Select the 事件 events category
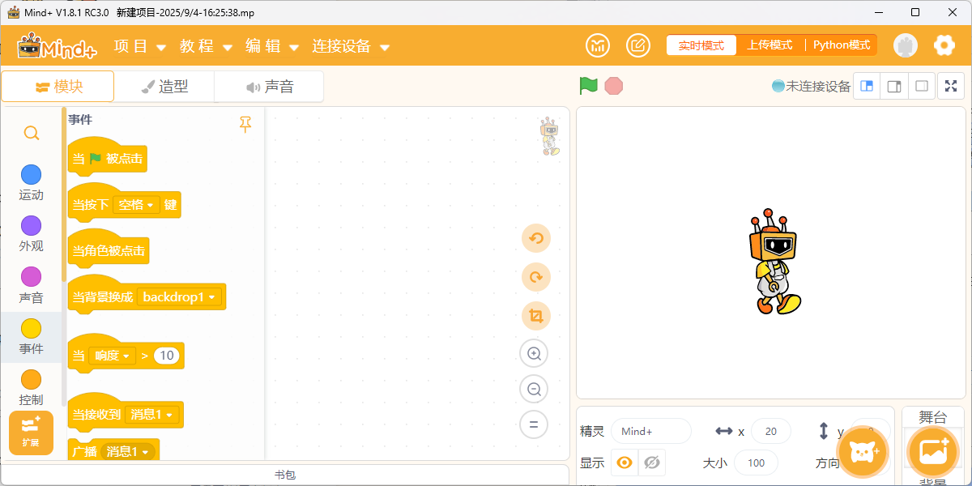The image size is (972, 486). [31, 337]
